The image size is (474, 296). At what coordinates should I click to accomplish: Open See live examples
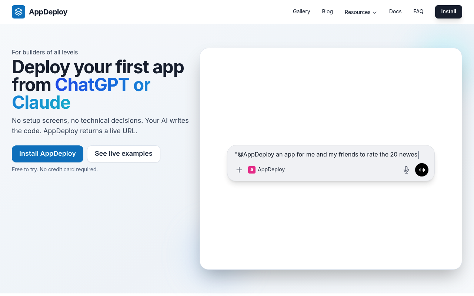123,154
